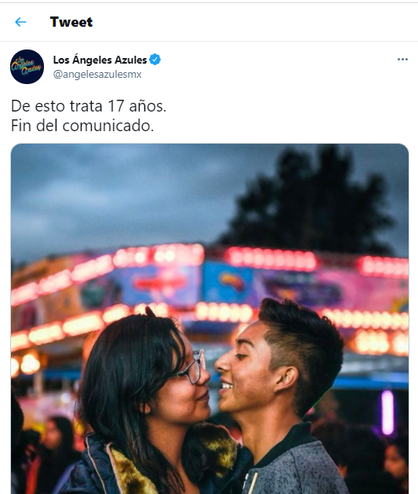Click the purple neon light in photo

tap(387, 412)
